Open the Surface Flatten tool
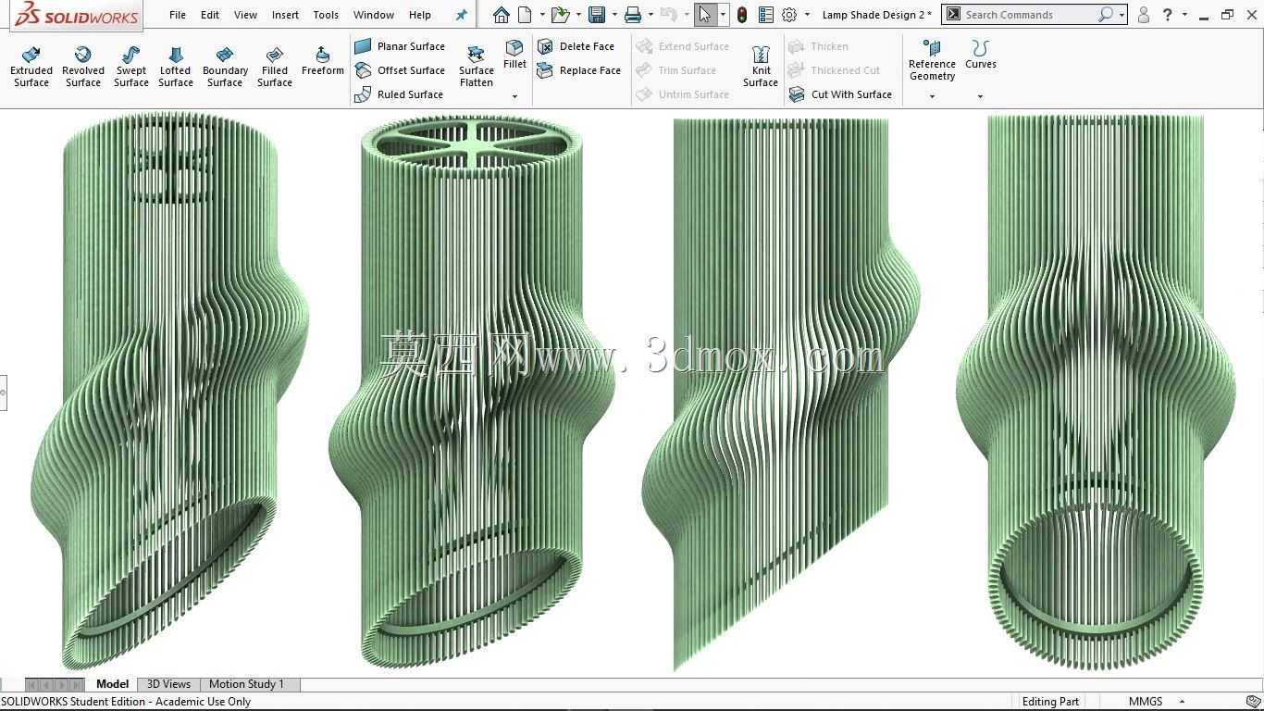The image size is (1264, 711). (477, 67)
